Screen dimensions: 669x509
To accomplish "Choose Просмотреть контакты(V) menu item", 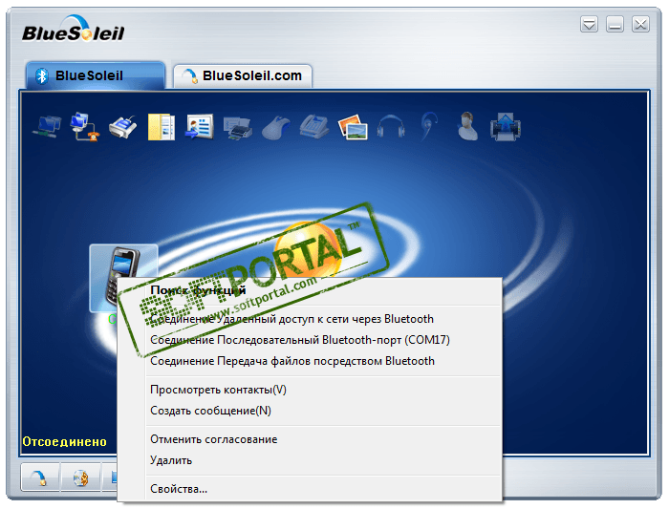I will click(323, 390).
